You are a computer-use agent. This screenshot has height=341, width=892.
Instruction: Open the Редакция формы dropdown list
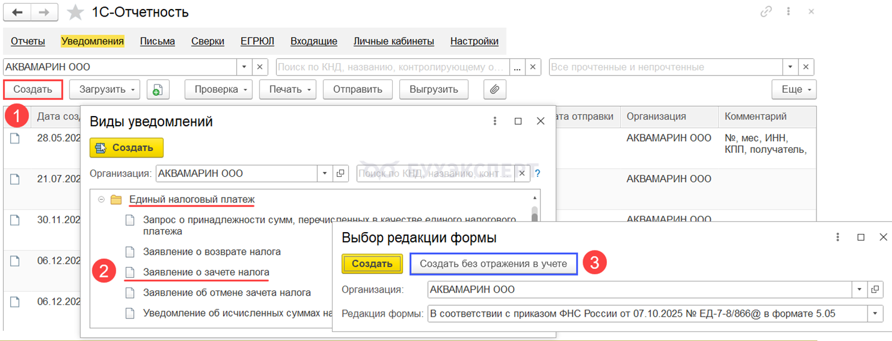875,314
